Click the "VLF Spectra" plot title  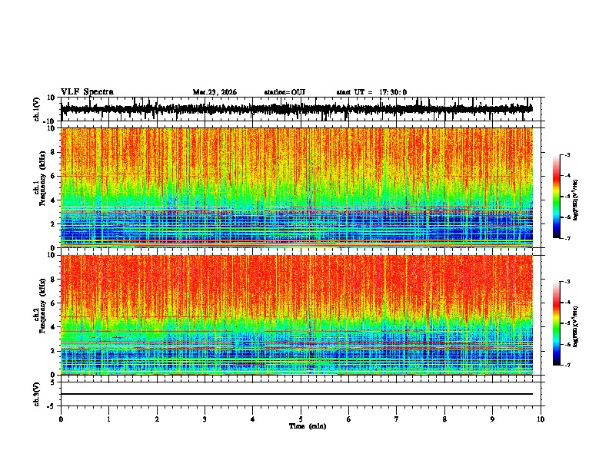(87, 92)
